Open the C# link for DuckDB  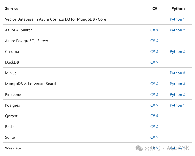click(153, 62)
